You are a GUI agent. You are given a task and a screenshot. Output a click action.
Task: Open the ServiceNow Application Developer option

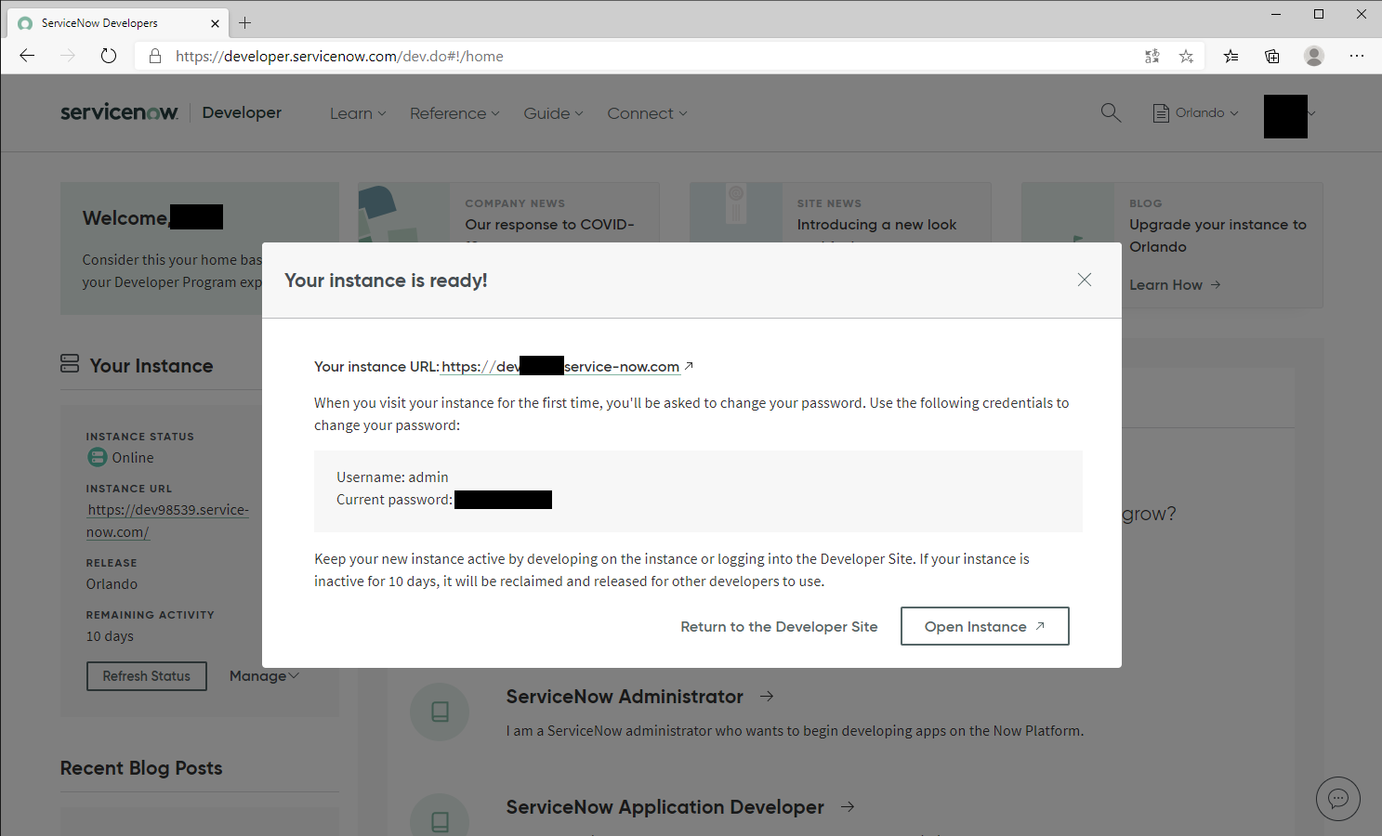680,807
